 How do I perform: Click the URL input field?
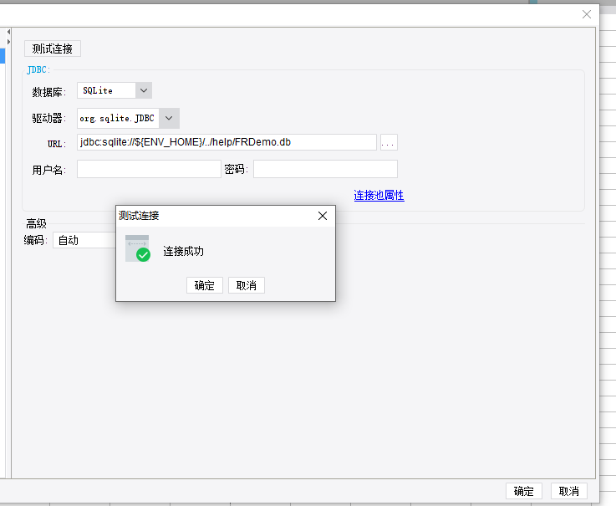click(227, 142)
